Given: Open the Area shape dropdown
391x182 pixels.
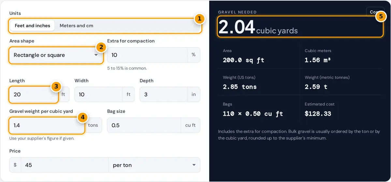Looking at the screenshot, I should [x=56, y=55].
